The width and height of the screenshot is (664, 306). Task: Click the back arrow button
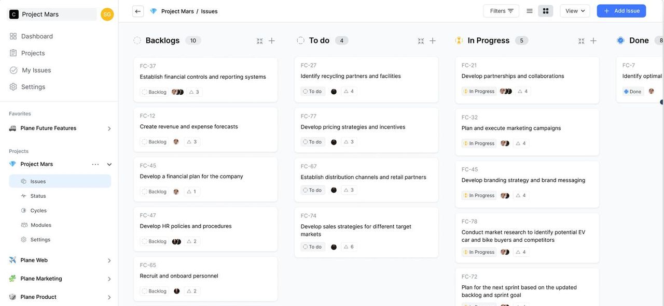coord(137,11)
